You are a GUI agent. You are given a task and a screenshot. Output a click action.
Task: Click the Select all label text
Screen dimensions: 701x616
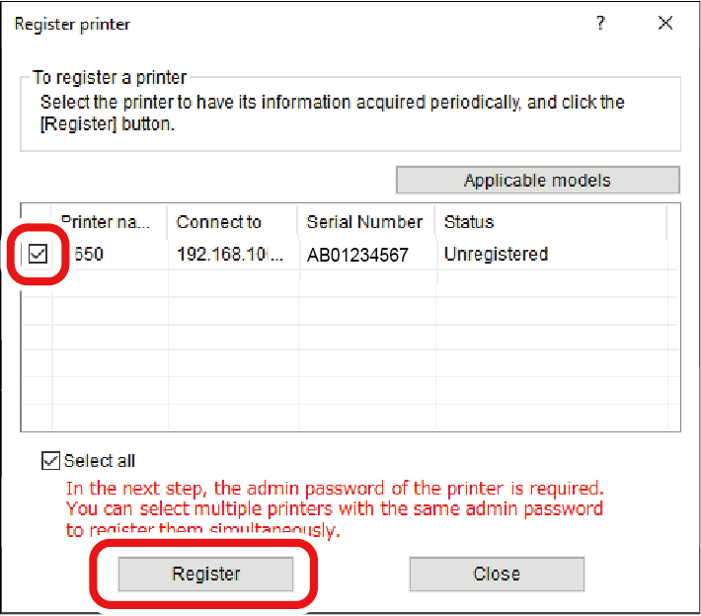point(99,461)
